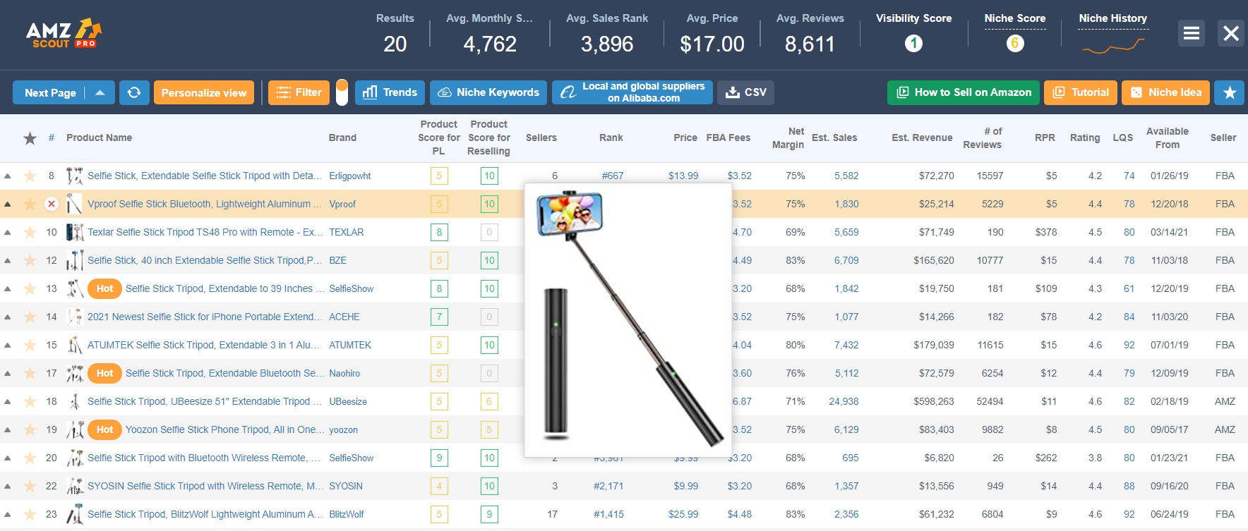This screenshot has width=1248, height=531.
Task: Sort by LQS column header
Action: tap(1123, 138)
